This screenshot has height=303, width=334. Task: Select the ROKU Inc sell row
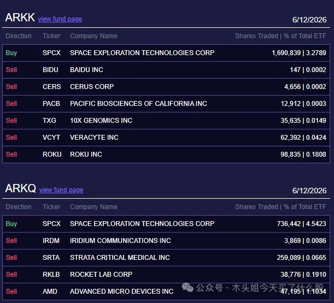166,155
